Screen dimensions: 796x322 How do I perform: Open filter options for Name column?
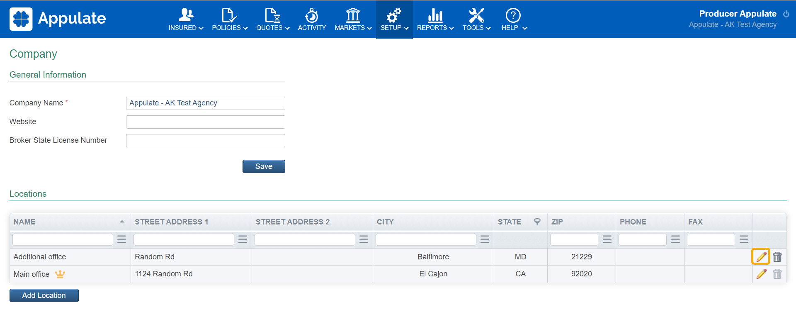click(121, 239)
